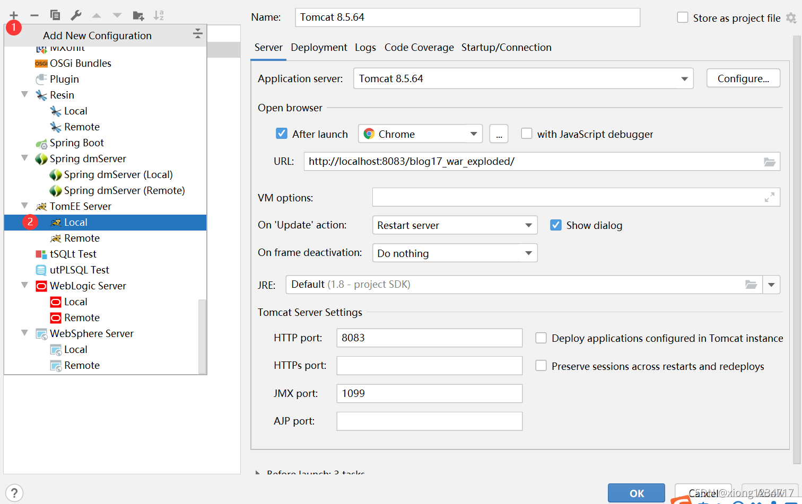Screen dimensions: 802x504
Task: Switch to the Deployment tab
Action: coord(319,48)
